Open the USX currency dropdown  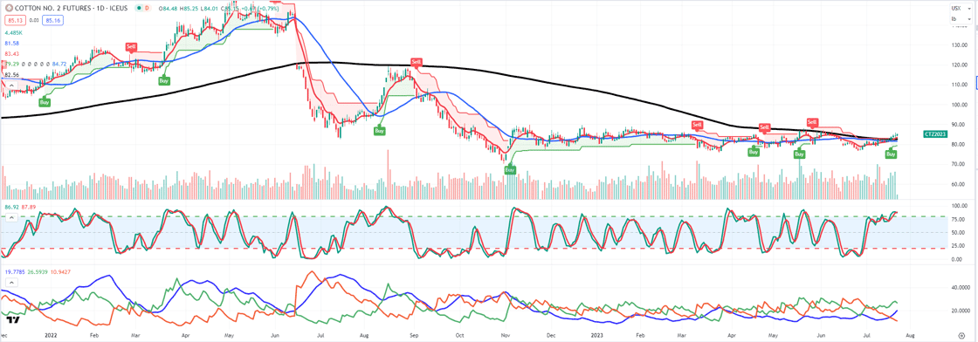961,8
